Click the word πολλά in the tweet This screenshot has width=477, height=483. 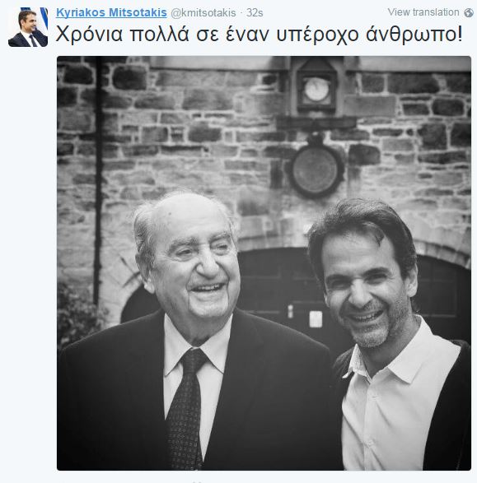(159, 34)
